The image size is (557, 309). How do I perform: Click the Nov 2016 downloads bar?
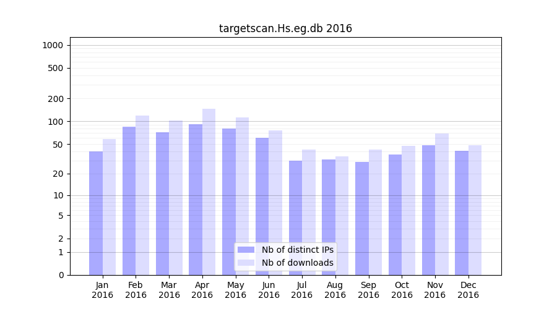(x=441, y=204)
